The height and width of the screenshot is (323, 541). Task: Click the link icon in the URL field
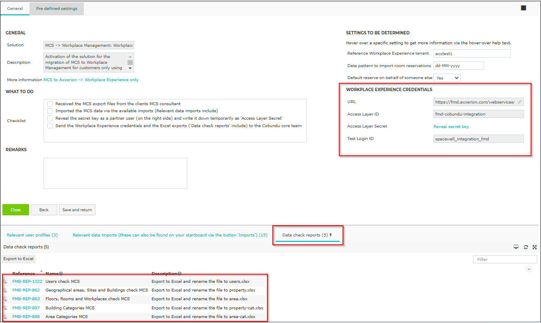(x=519, y=102)
